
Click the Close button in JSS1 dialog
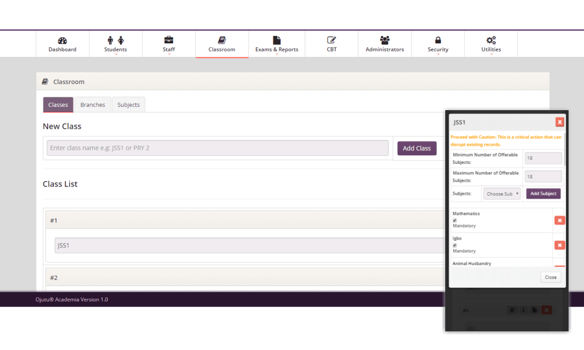point(550,277)
